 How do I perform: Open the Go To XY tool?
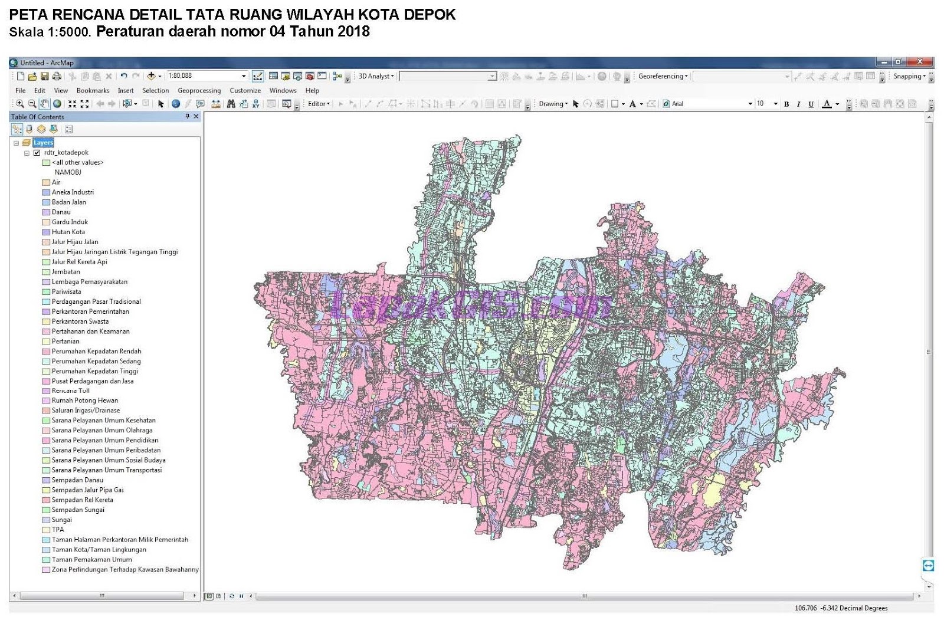pyautogui.click(x=257, y=103)
